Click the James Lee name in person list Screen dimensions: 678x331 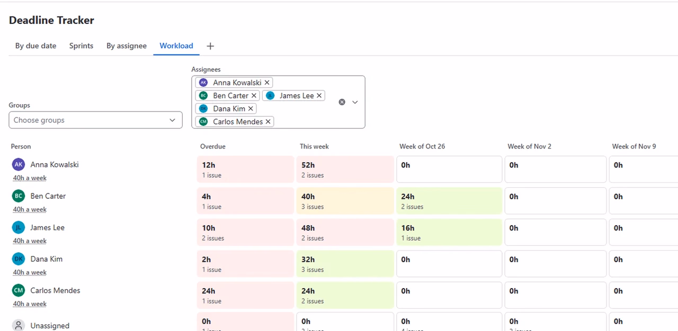(x=48, y=227)
